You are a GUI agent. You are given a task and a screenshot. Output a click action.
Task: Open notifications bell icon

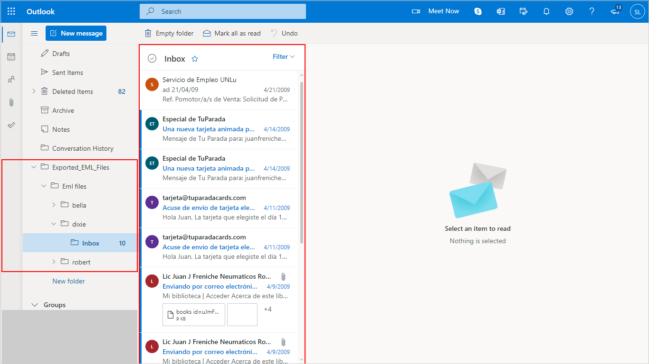[x=546, y=11]
